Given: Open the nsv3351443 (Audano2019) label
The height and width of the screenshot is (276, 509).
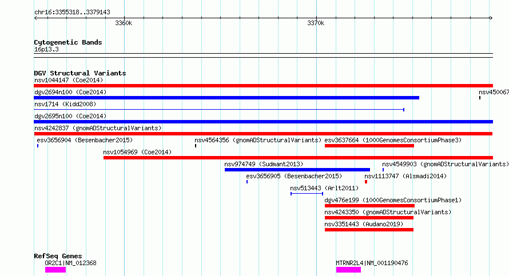Looking at the screenshot, I should click(364, 224).
